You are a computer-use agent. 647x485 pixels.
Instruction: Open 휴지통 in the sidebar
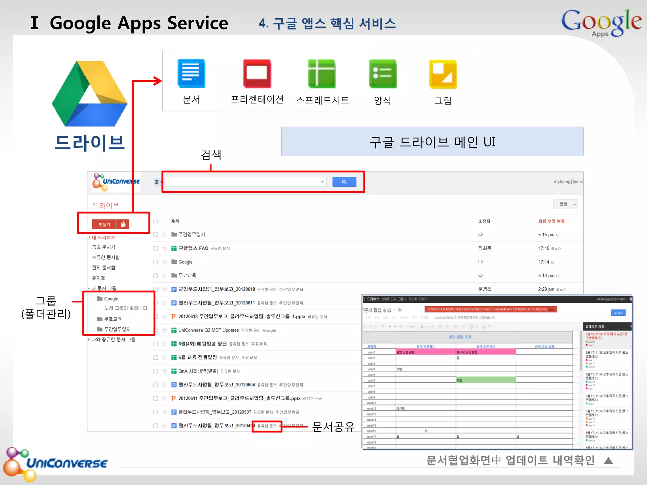pos(98,278)
